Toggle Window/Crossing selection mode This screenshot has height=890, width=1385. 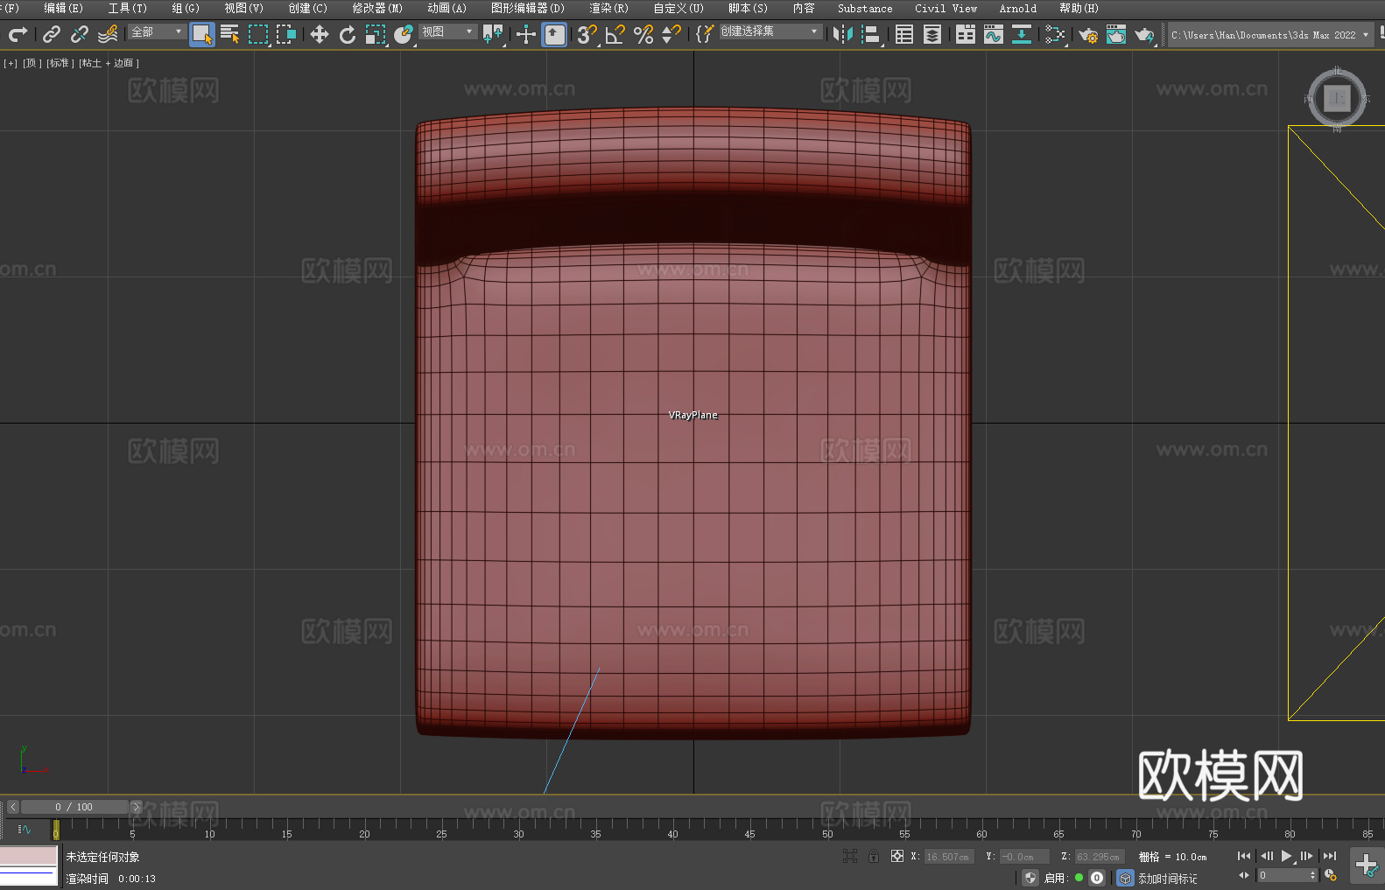pos(286,34)
